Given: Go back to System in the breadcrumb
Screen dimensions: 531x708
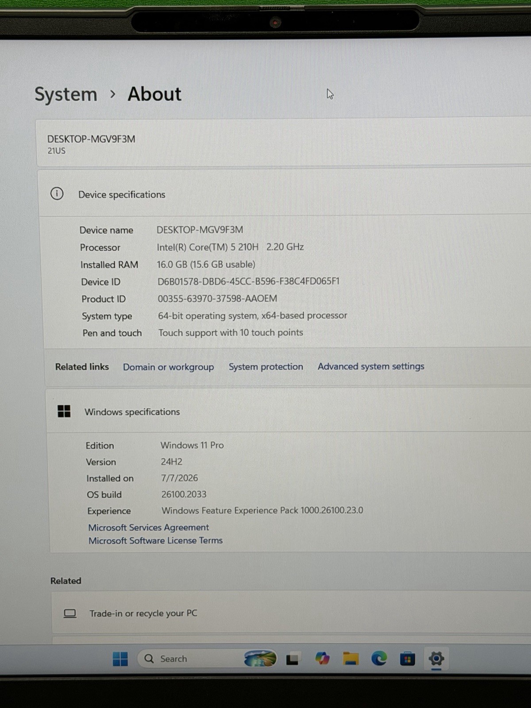Looking at the screenshot, I should [x=66, y=94].
